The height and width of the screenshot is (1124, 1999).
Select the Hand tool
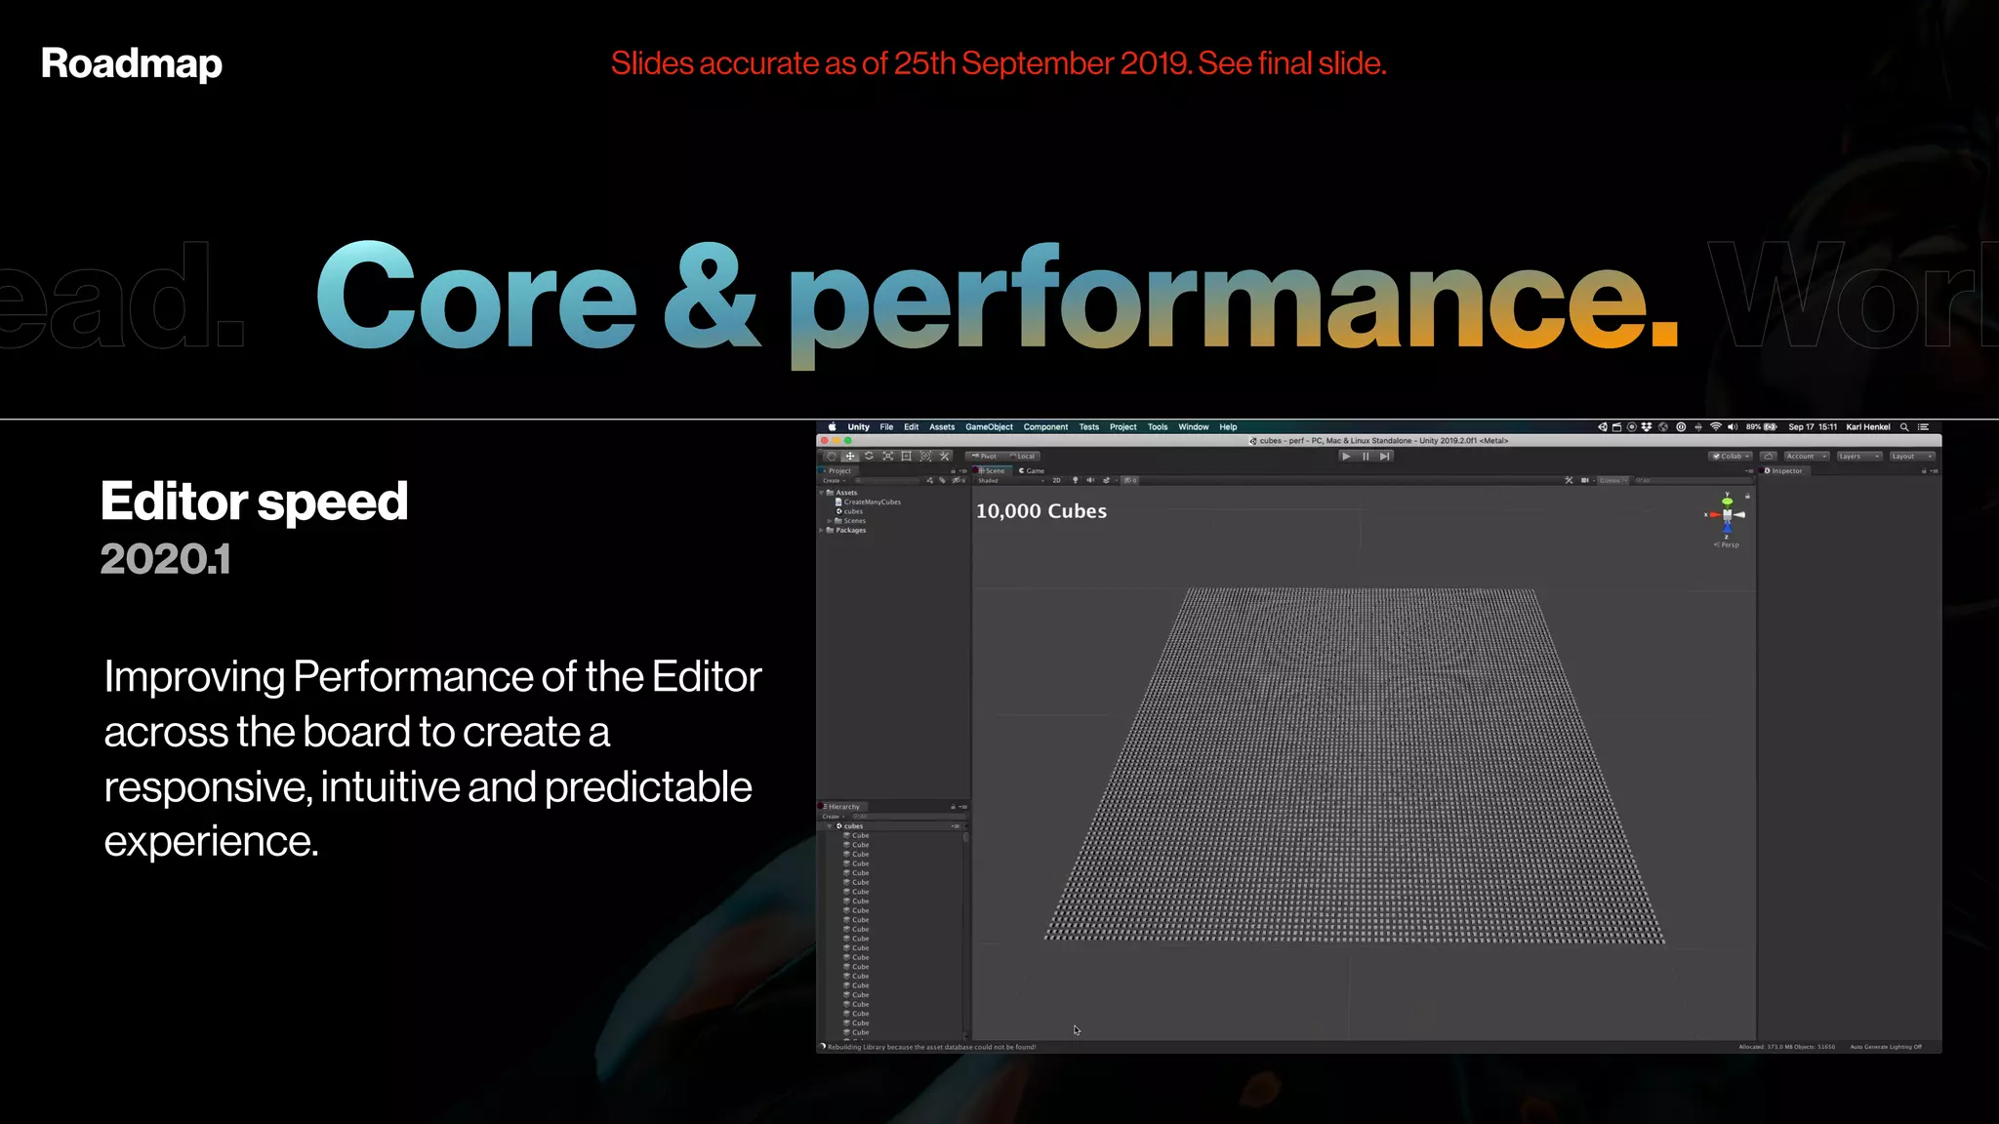(831, 456)
